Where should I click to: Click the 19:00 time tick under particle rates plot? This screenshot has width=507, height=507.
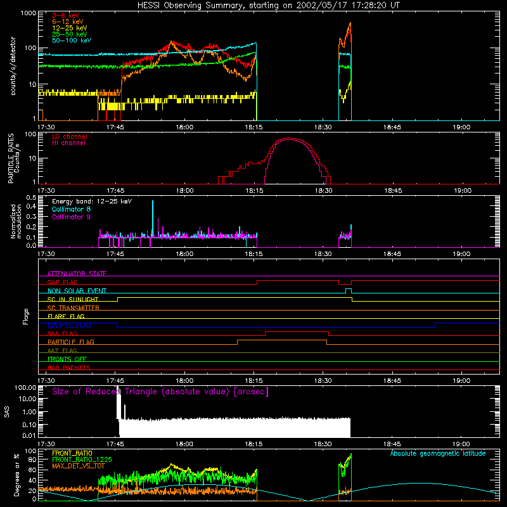tap(463, 191)
